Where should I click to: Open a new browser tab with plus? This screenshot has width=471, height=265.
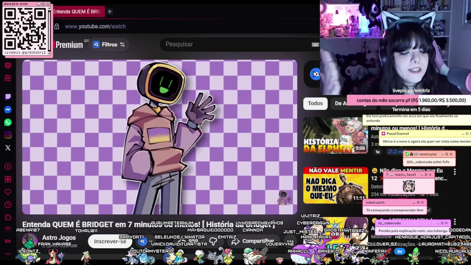(x=109, y=11)
